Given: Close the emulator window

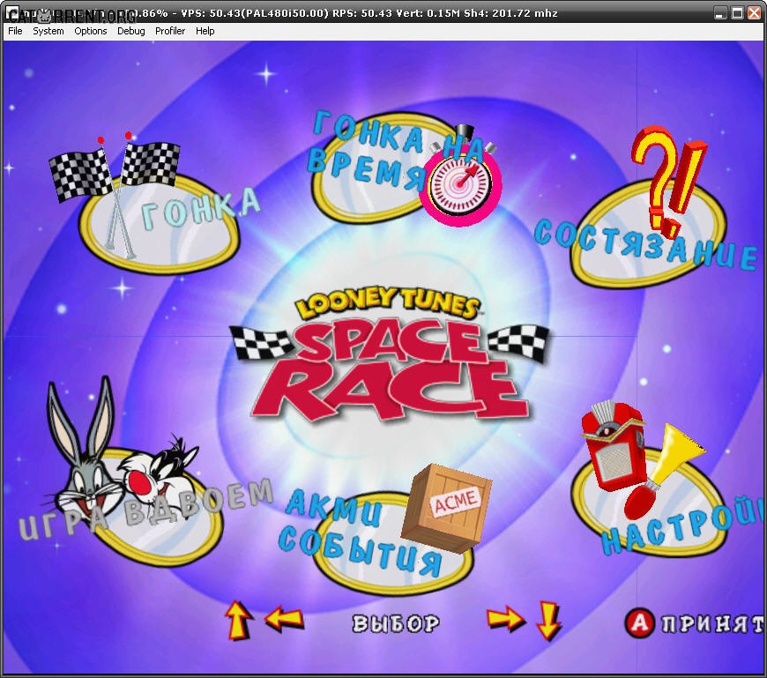Looking at the screenshot, I should coord(754,13).
